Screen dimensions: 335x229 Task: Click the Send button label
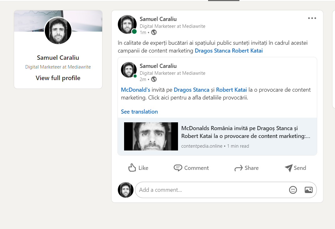click(300, 168)
